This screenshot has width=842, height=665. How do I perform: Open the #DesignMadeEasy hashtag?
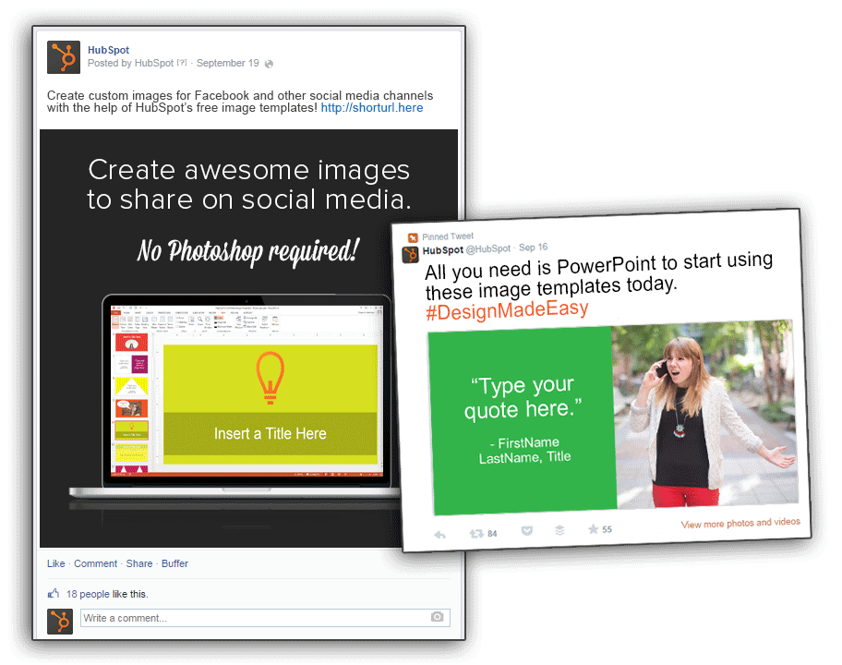[x=507, y=310]
